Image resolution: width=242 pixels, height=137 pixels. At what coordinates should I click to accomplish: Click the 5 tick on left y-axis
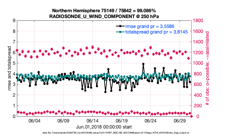point(14,63)
